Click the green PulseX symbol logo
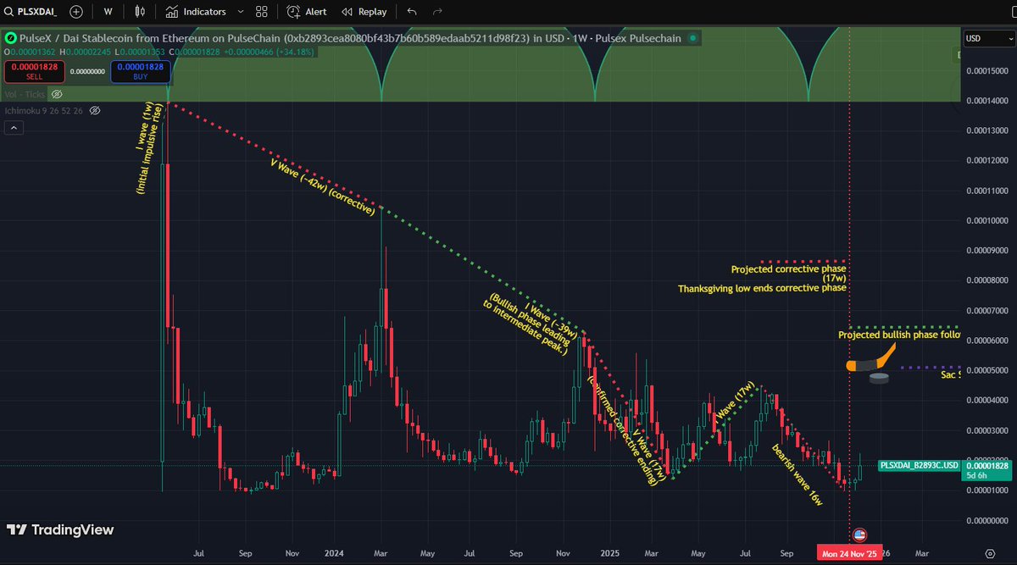The height and width of the screenshot is (565, 1017). (x=11, y=38)
